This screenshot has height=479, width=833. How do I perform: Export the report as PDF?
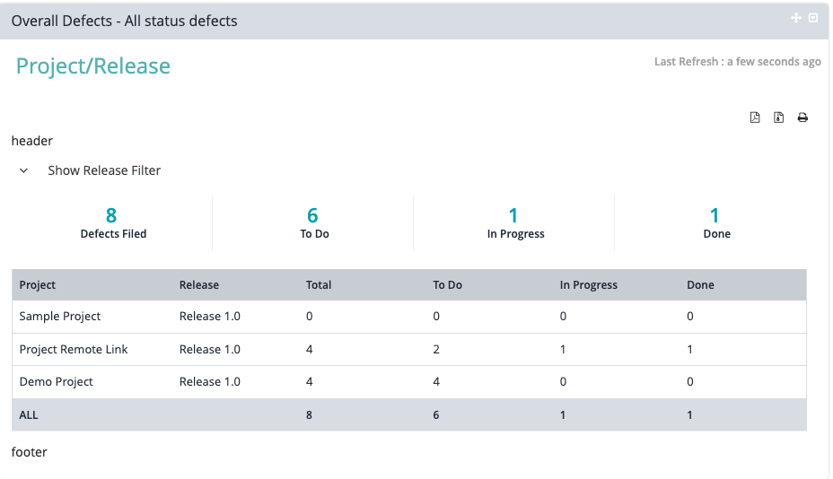(755, 118)
